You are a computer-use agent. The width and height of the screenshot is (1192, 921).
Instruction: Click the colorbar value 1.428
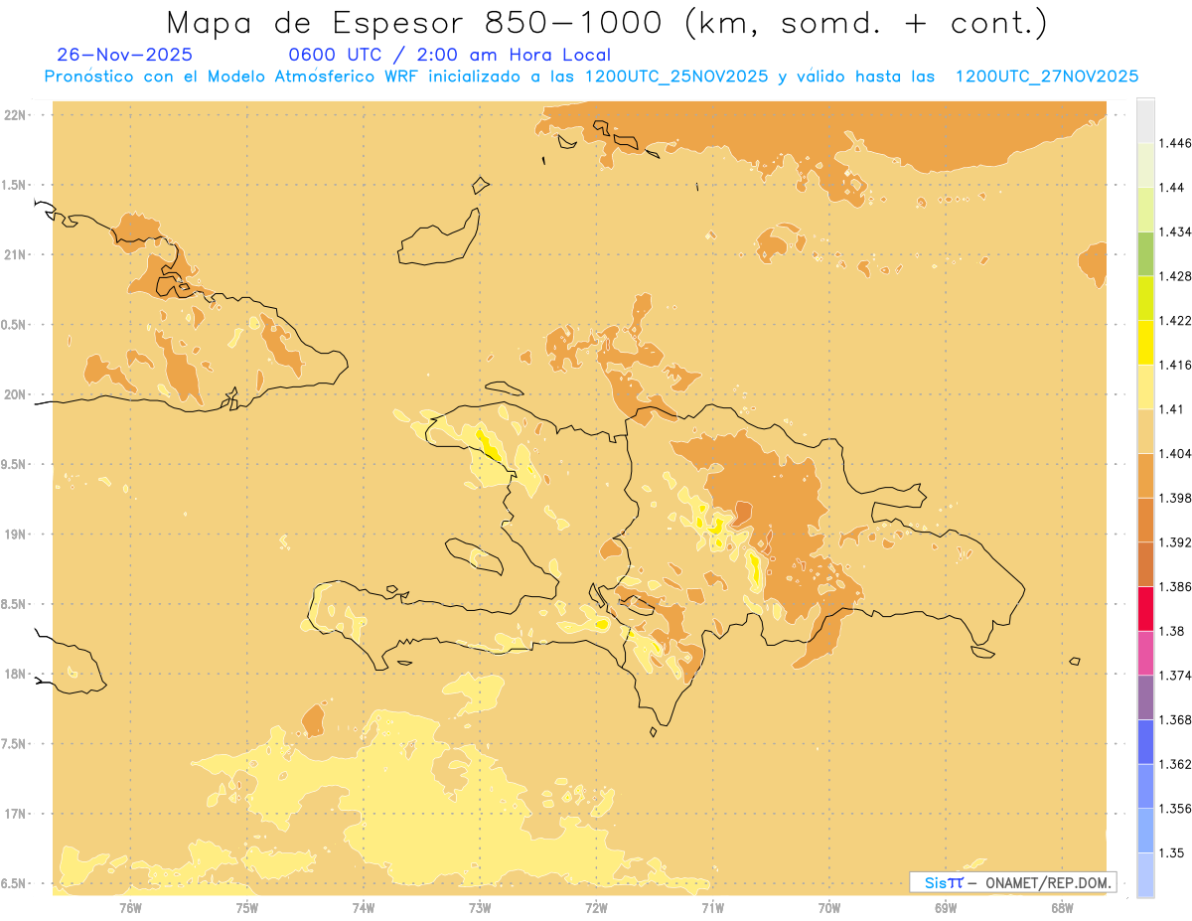[1176, 276]
